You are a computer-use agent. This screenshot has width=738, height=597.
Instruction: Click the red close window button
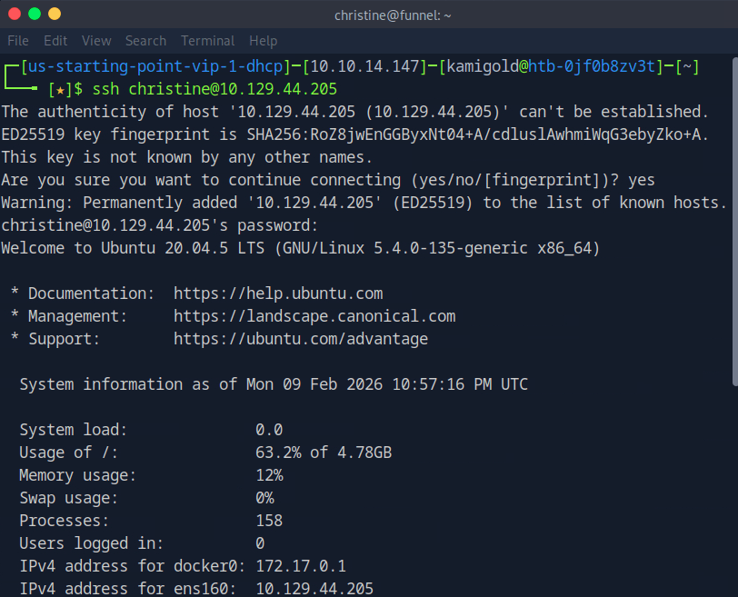click(x=15, y=14)
